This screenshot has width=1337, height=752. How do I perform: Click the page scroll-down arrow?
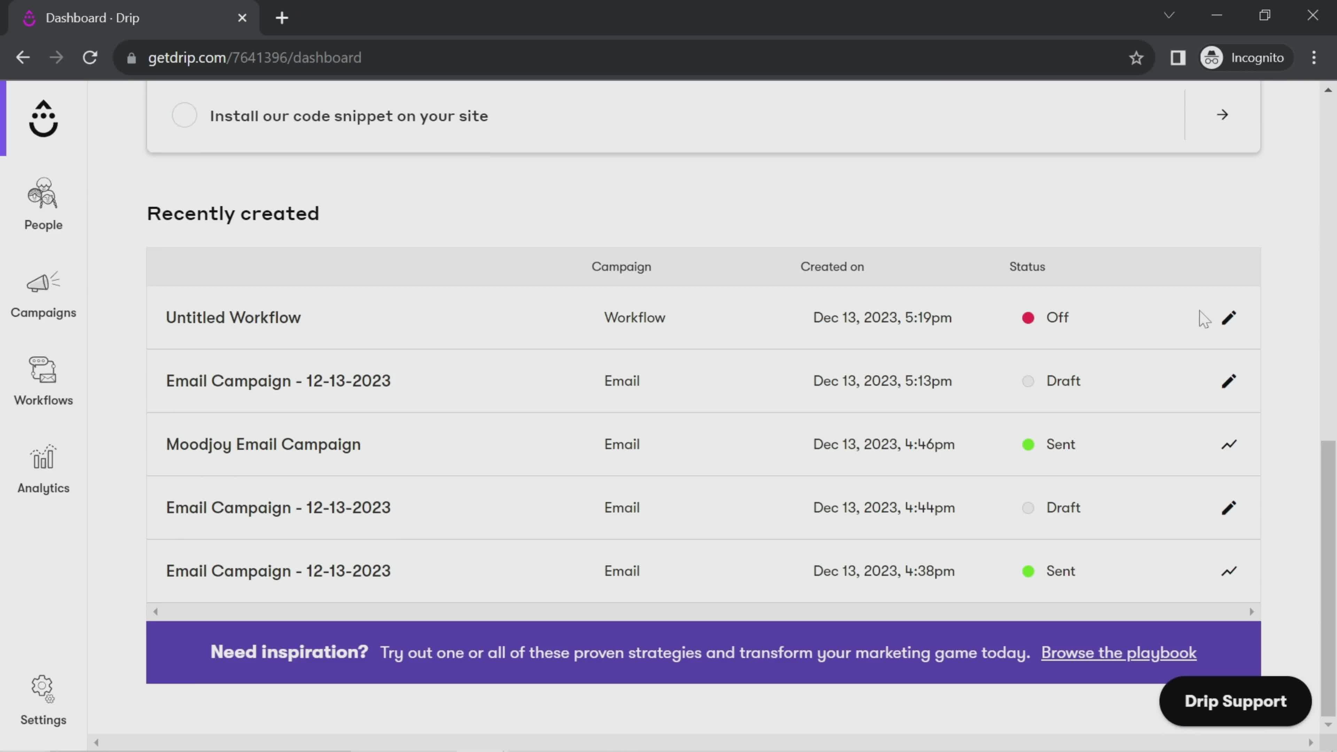point(1328,724)
